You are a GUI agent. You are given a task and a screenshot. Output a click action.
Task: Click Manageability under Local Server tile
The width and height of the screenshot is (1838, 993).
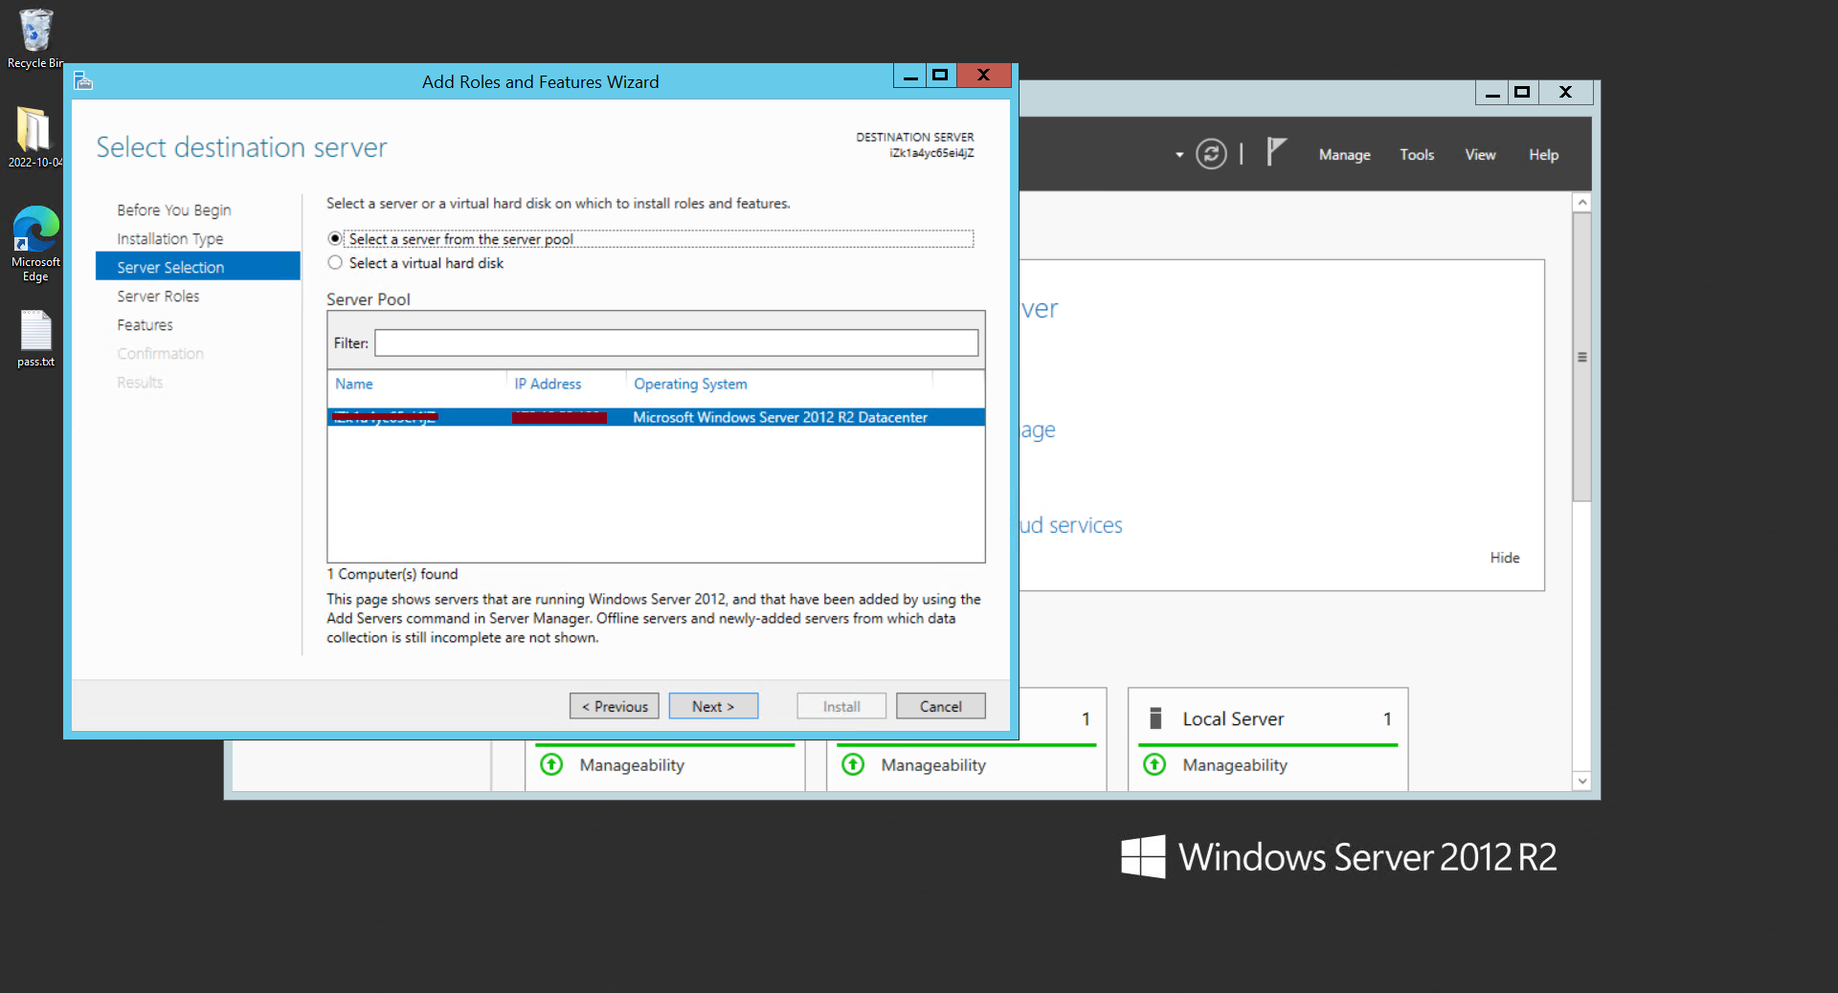(x=1235, y=765)
